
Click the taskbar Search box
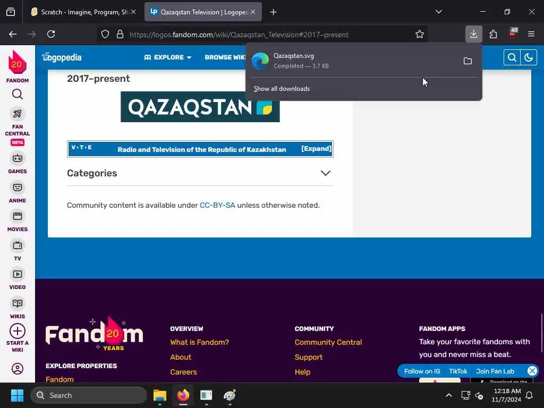89,395
